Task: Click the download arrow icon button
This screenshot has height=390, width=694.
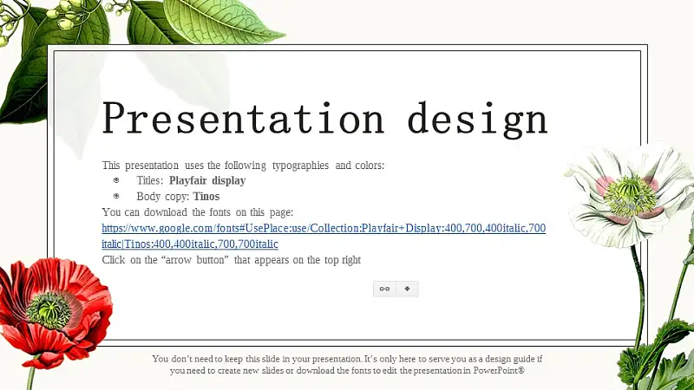Action: (x=407, y=289)
